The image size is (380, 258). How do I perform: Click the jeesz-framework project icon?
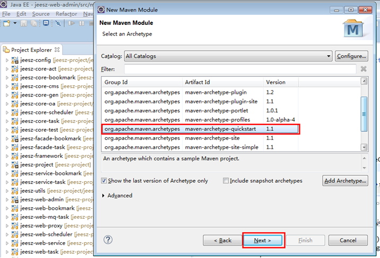(15, 156)
